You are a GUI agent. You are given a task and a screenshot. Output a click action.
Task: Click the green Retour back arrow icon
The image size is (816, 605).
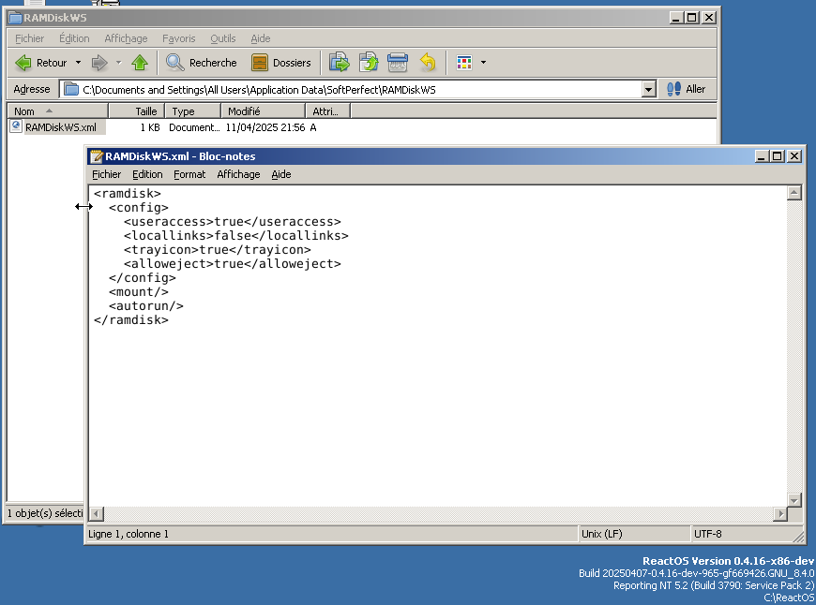[x=23, y=63]
